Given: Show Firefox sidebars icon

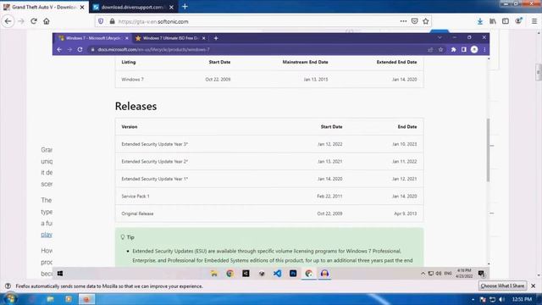Looking at the screenshot, I should [506, 21].
